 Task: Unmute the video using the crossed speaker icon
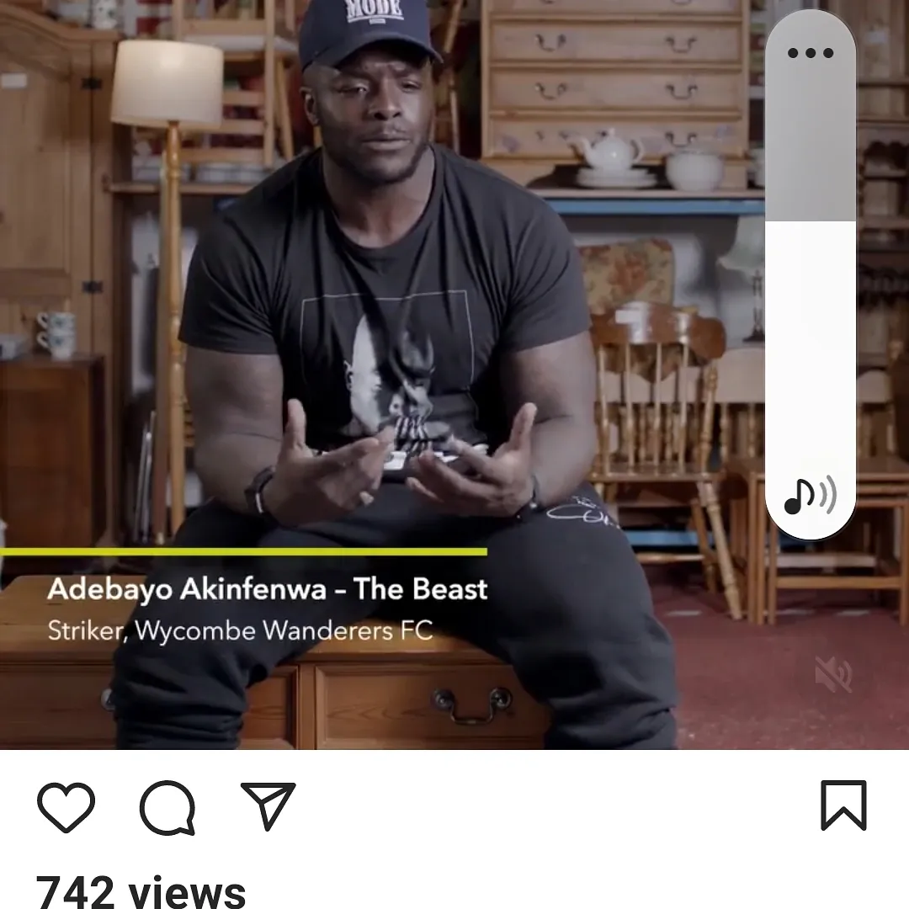[x=833, y=674]
